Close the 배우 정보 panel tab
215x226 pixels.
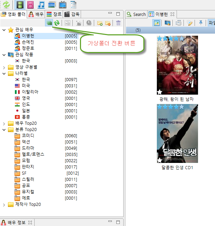tap(30, 223)
